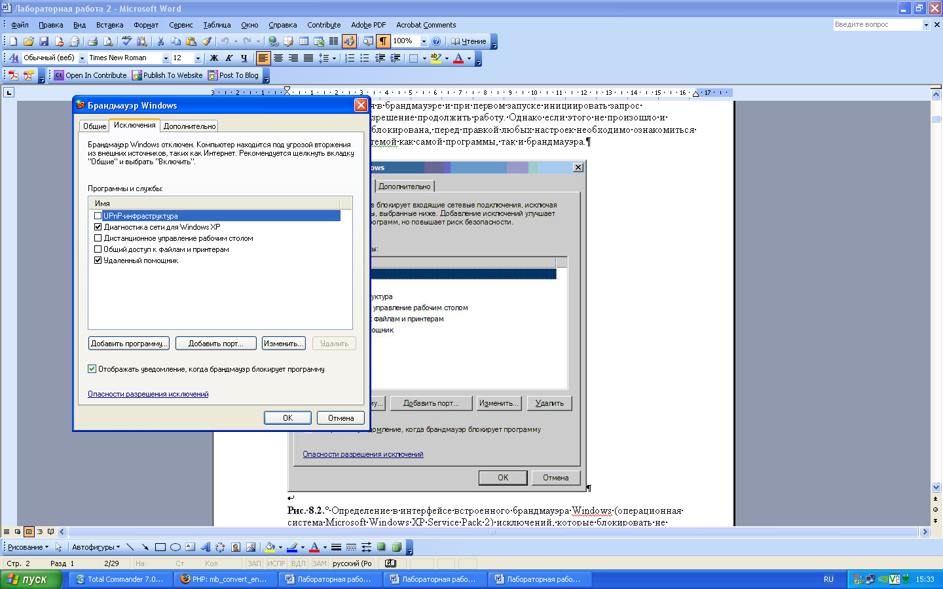Activate the Format Painter brush
This screenshot has height=589, width=943.
[206, 41]
